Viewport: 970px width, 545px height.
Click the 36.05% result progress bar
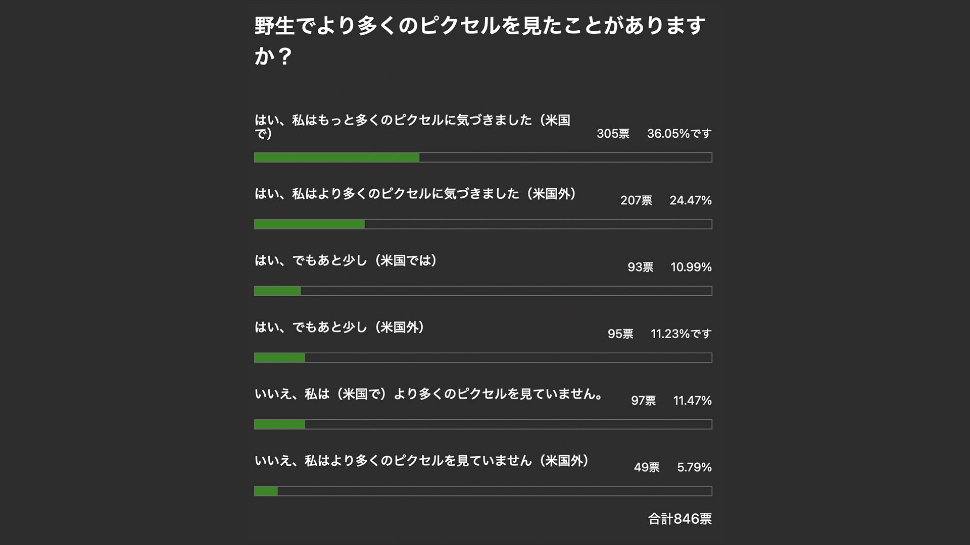coord(483,157)
